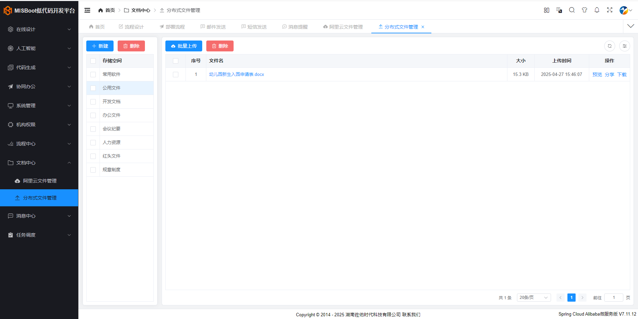Switch to the 首页 tab

97,27
